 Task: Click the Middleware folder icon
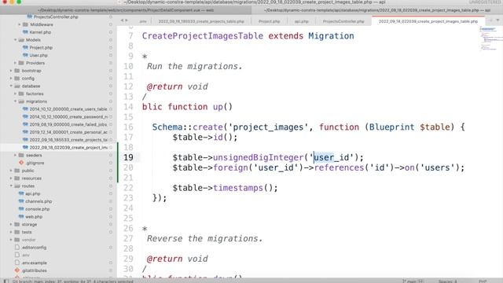(25, 24)
